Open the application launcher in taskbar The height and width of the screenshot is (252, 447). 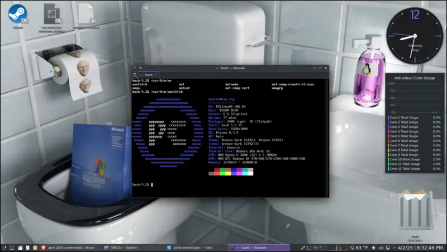(x=4, y=248)
